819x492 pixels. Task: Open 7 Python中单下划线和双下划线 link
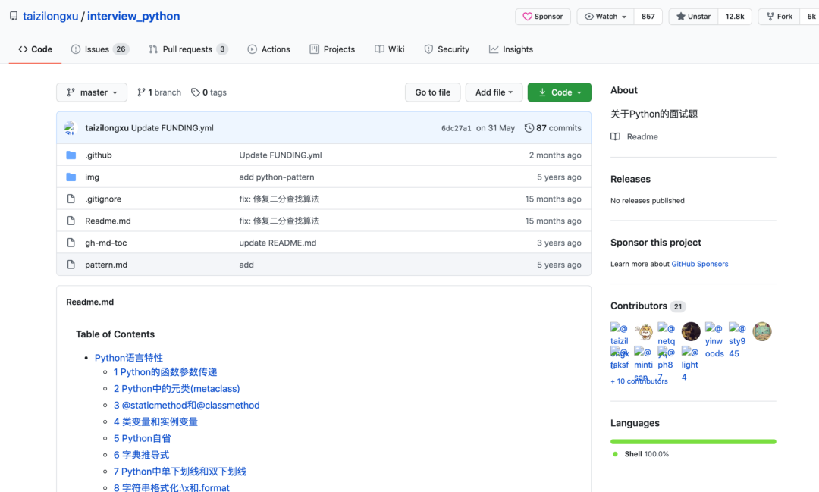(180, 472)
